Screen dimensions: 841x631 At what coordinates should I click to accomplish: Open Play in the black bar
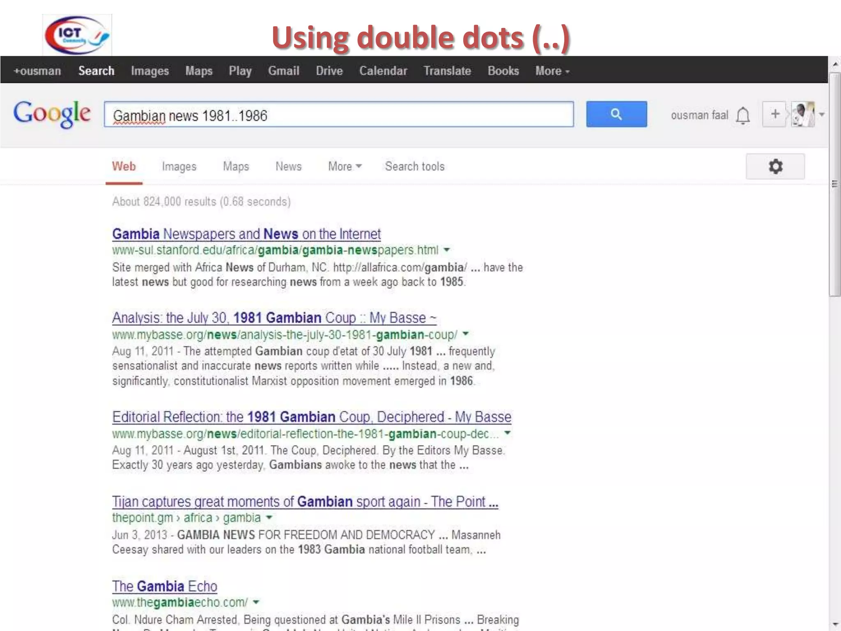(240, 71)
